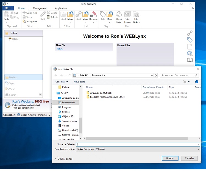206x171 pixels.
Task: Select Transferências in navigation tree
Action: pyautogui.click(x=68, y=121)
